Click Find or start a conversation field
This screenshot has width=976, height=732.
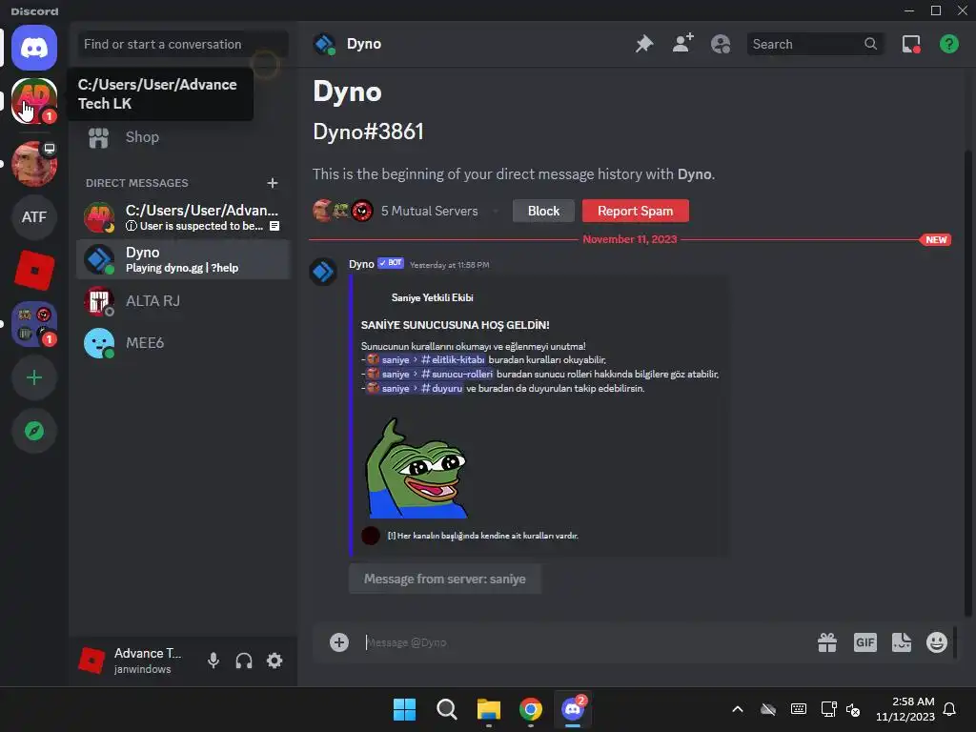pyautogui.click(x=182, y=44)
